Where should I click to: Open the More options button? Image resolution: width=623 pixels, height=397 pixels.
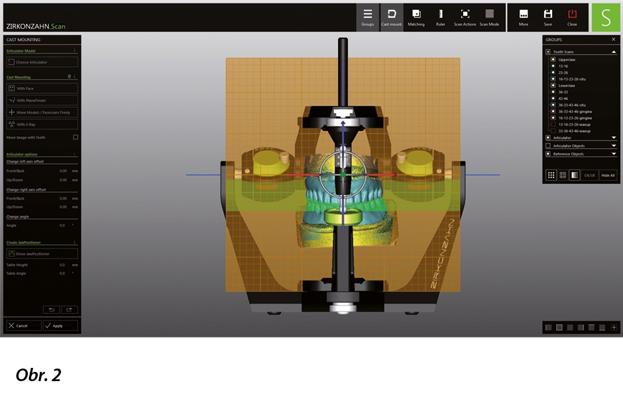[524, 17]
